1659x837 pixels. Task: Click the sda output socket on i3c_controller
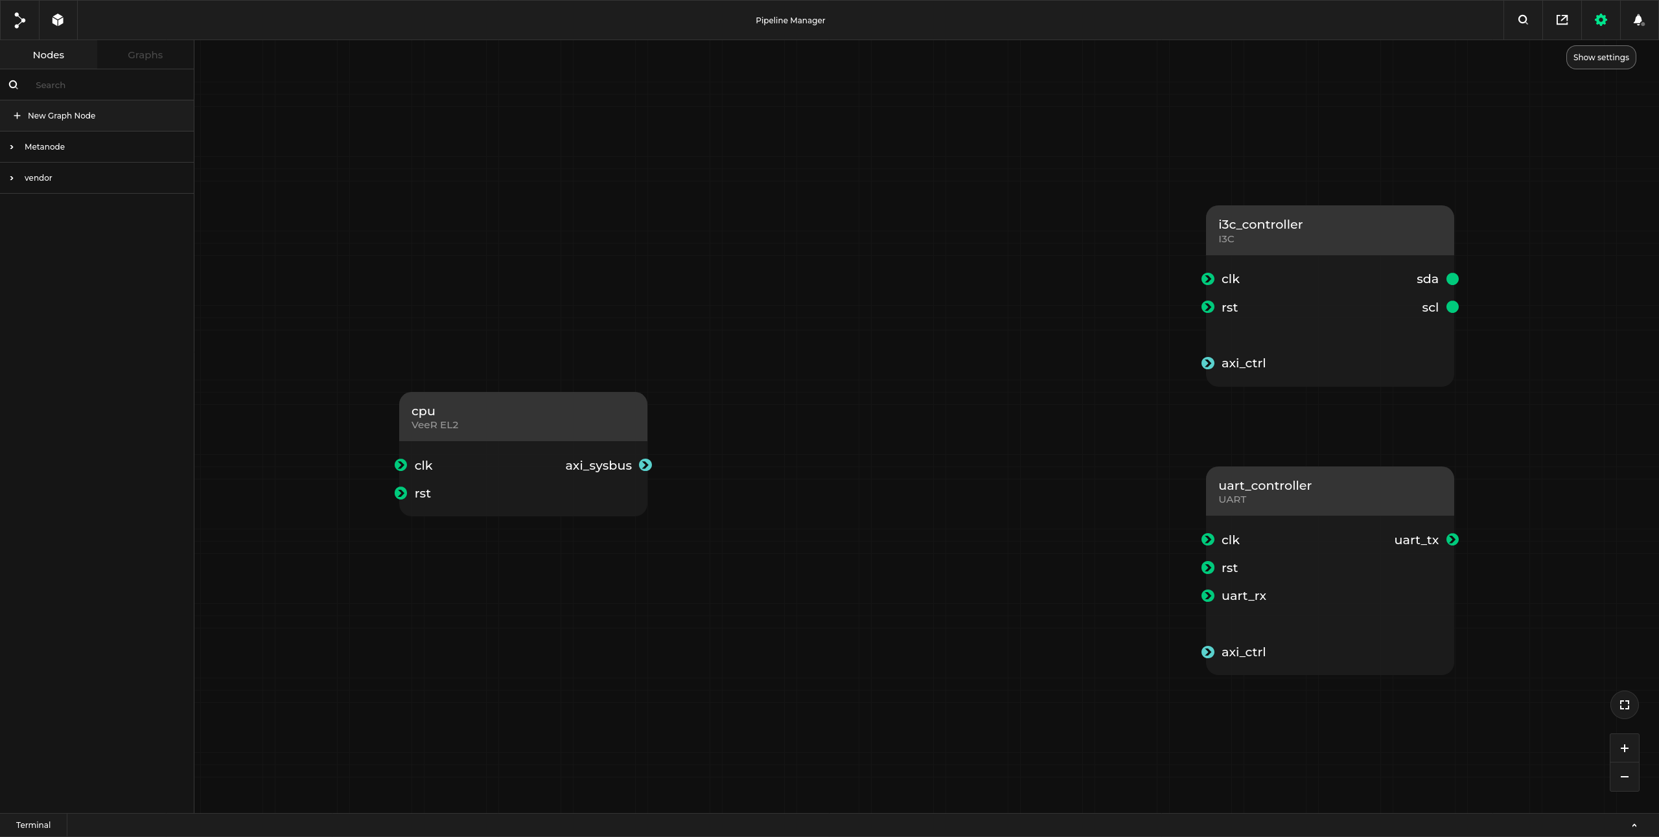[1454, 279]
